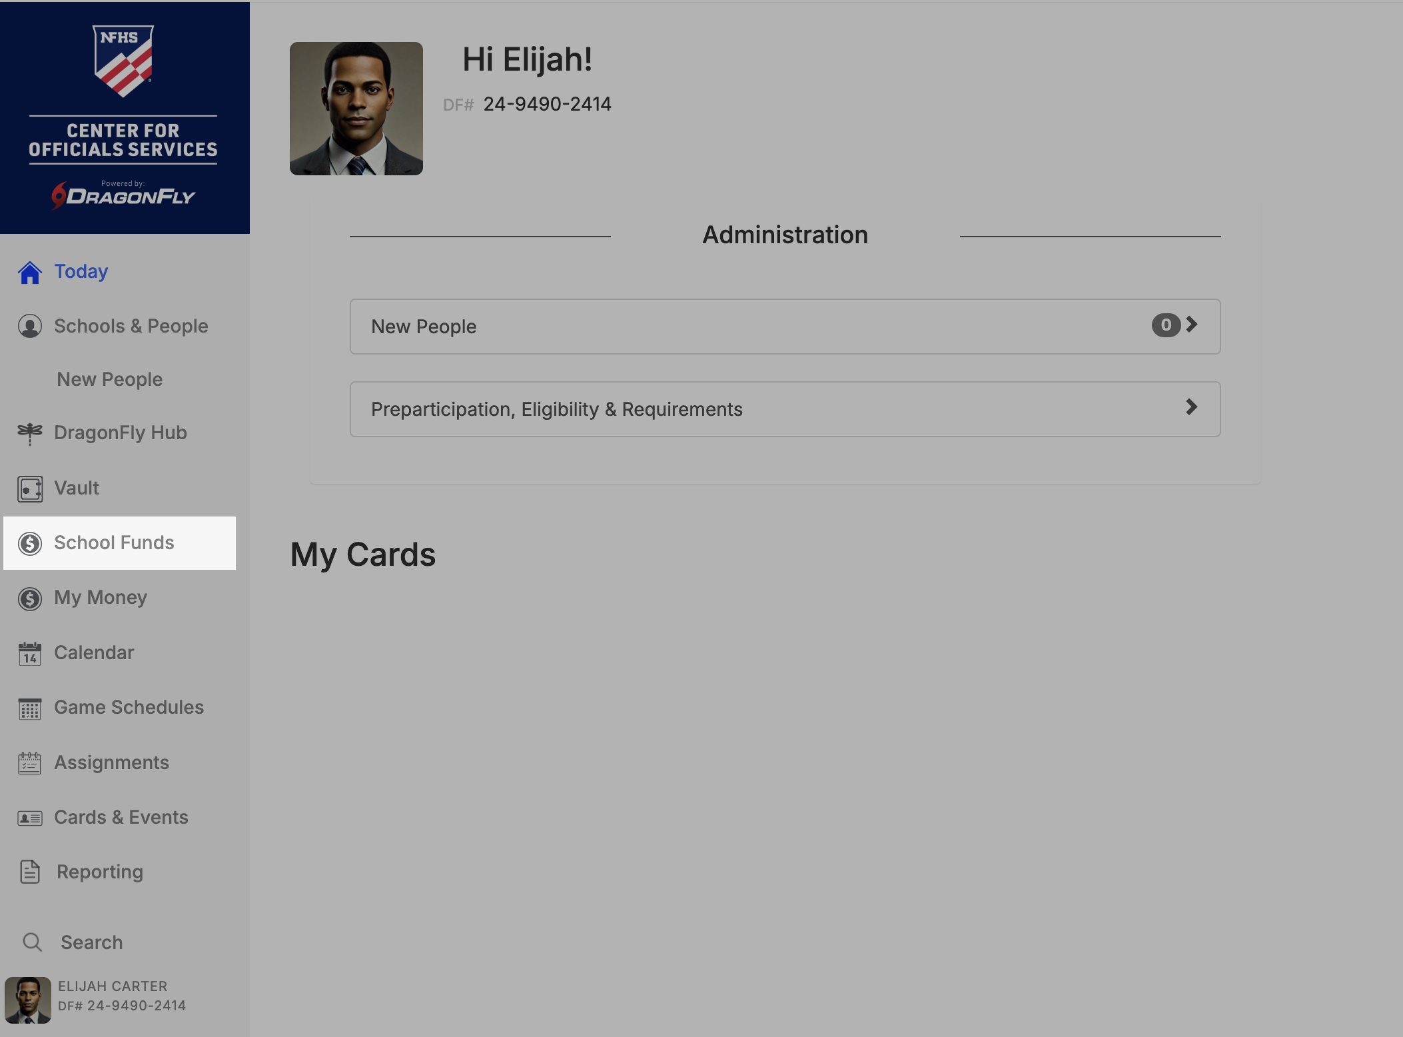The image size is (1403, 1037).
Task: Click the Assignments checklist icon
Action: (x=30, y=763)
